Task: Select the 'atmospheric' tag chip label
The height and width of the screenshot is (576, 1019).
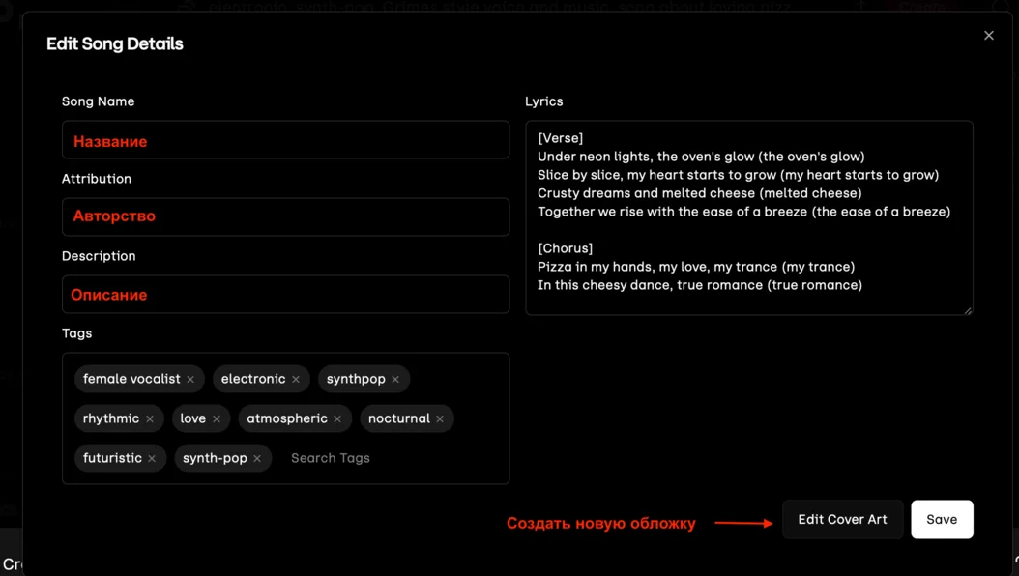Action: click(x=286, y=418)
